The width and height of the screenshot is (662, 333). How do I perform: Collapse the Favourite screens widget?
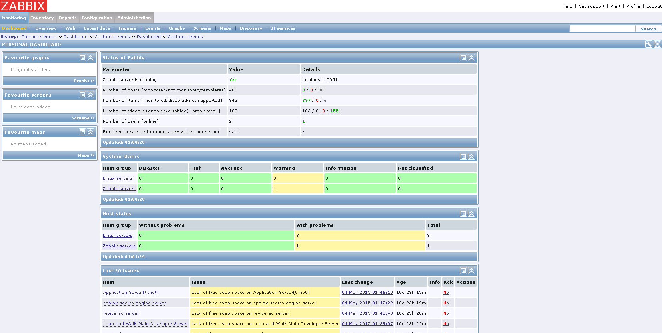coord(90,95)
